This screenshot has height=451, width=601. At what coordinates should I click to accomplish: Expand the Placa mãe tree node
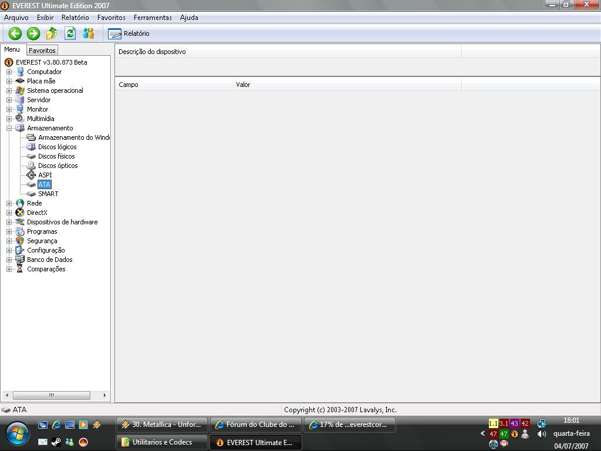click(x=9, y=81)
